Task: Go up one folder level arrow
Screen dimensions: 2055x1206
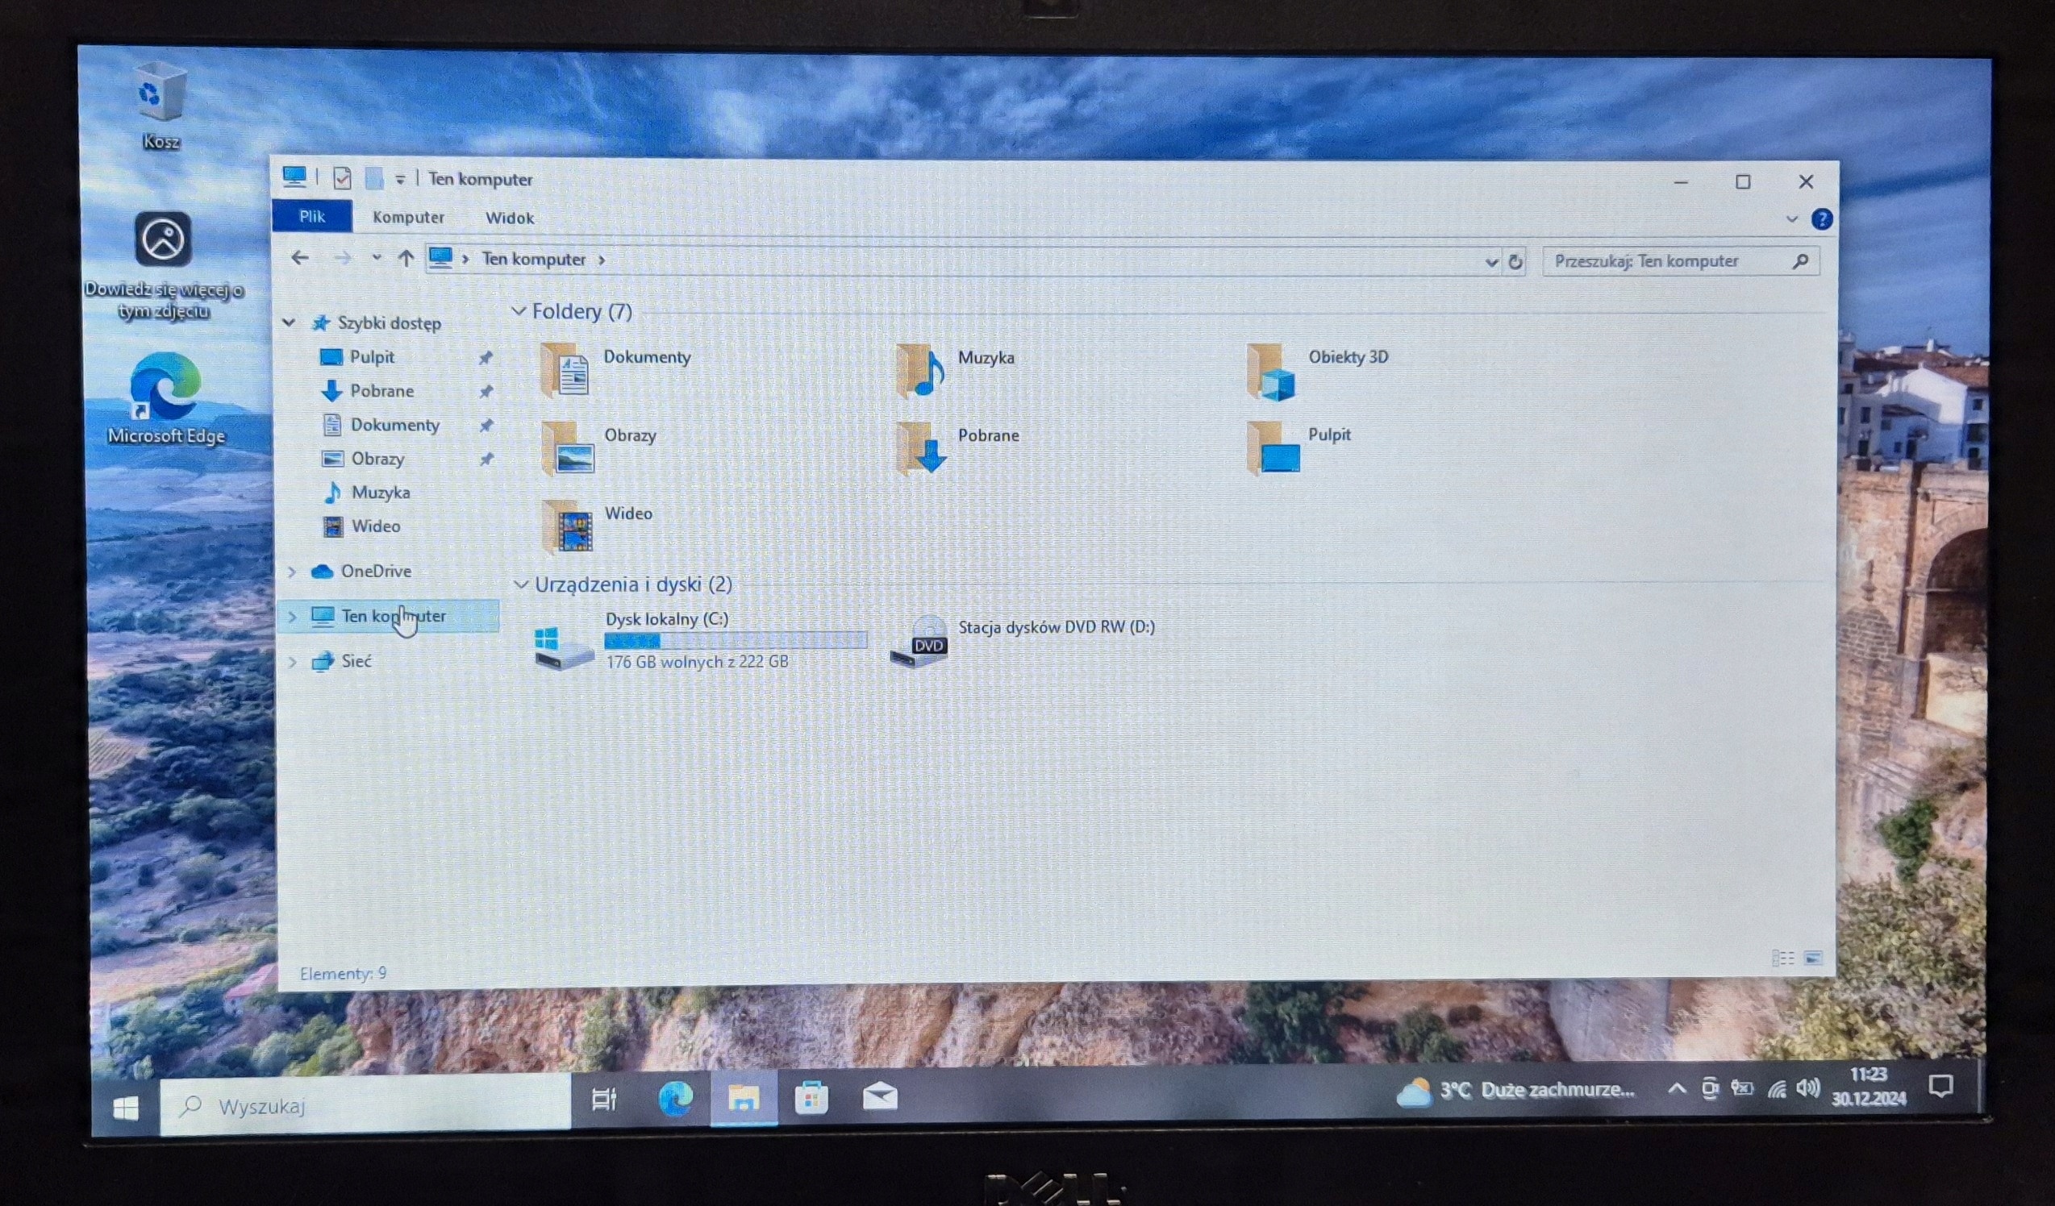Action: [406, 258]
